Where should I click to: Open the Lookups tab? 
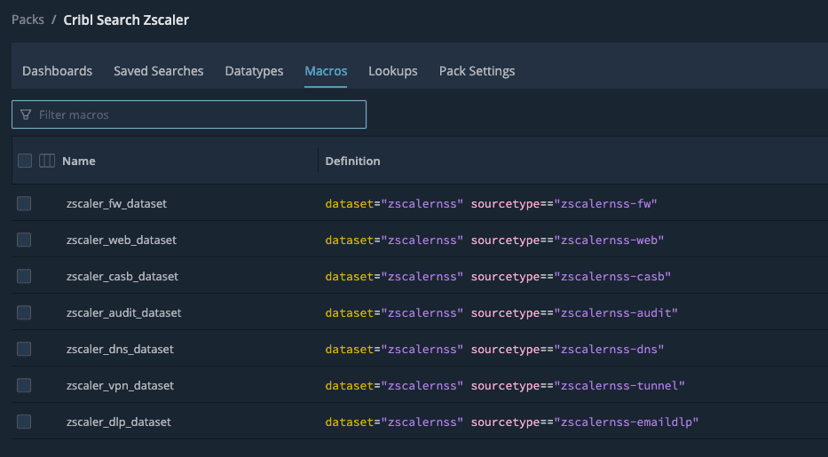pos(393,71)
